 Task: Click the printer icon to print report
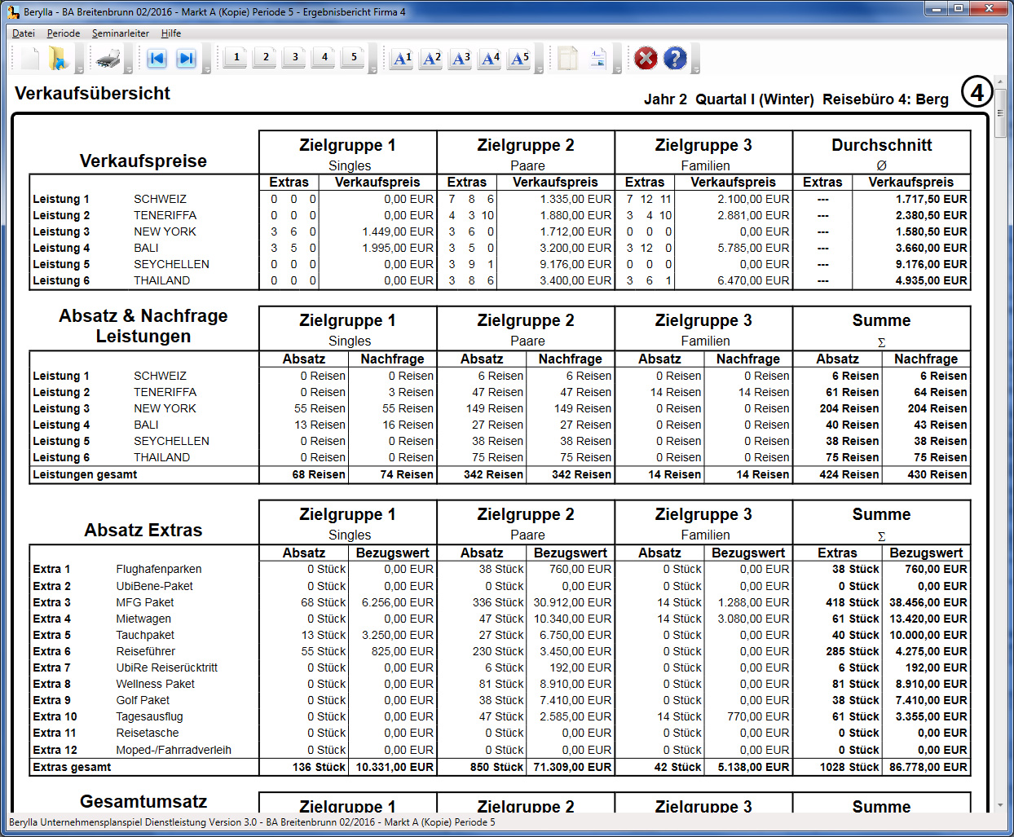(x=108, y=58)
